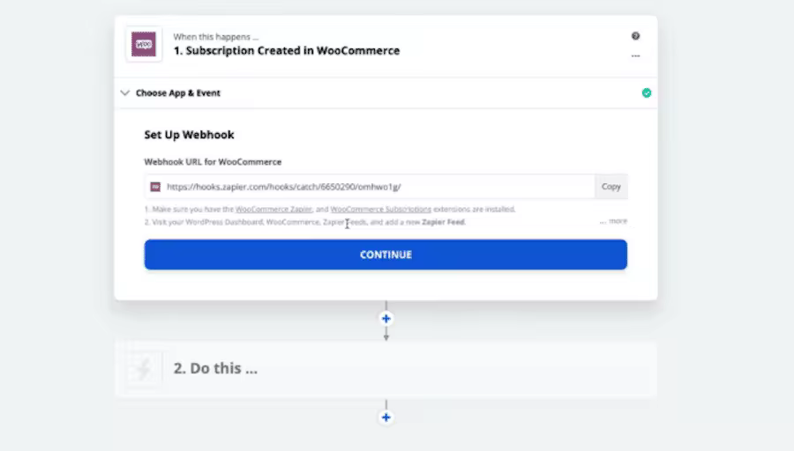
Task: Add a step above Do this
Action: [x=386, y=319]
